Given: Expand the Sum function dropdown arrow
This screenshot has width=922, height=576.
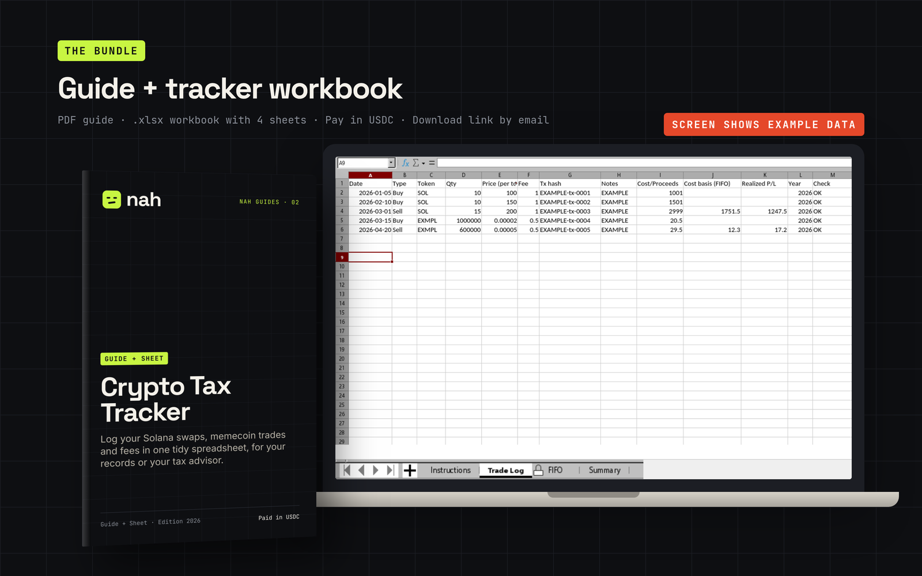Looking at the screenshot, I should (x=424, y=164).
